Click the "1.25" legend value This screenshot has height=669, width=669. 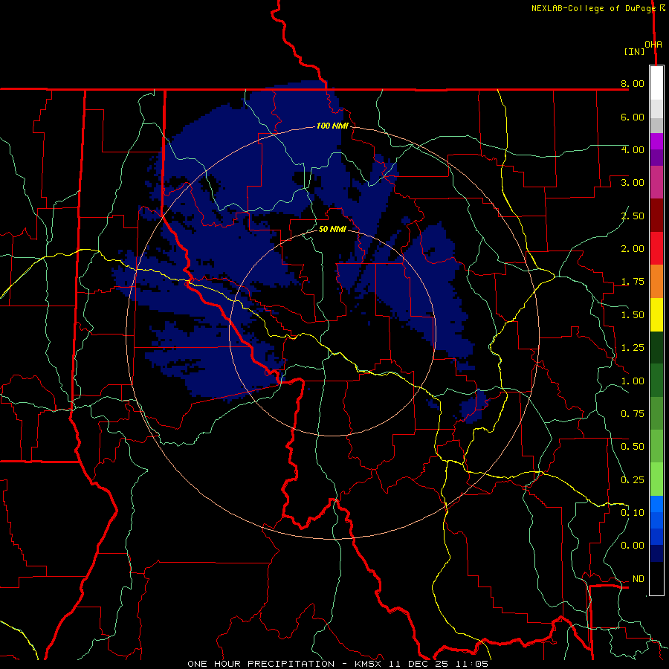pyautogui.click(x=633, y=348)
